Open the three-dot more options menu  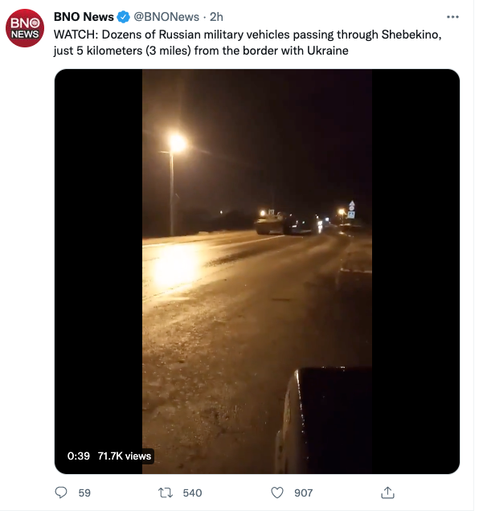(453, 16)
